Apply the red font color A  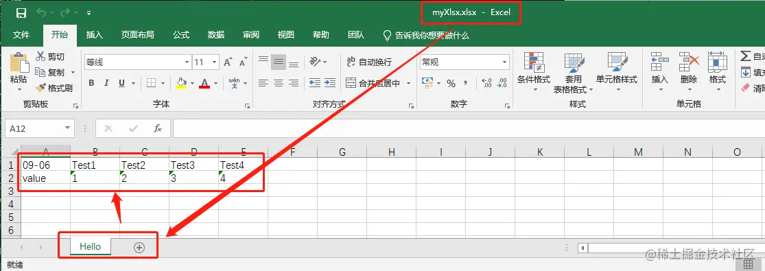point(204,83)
